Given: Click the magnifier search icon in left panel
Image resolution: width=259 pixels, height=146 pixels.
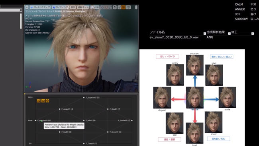Looking at the screenshot, I should (x=21, y=10).
